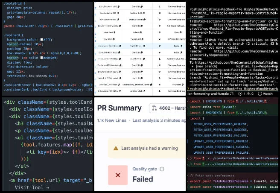Click the star role icon in the Volunteer row

tap(160, 85)
